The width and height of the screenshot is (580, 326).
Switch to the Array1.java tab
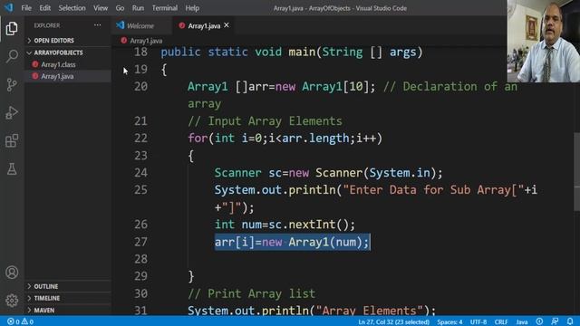203,25
